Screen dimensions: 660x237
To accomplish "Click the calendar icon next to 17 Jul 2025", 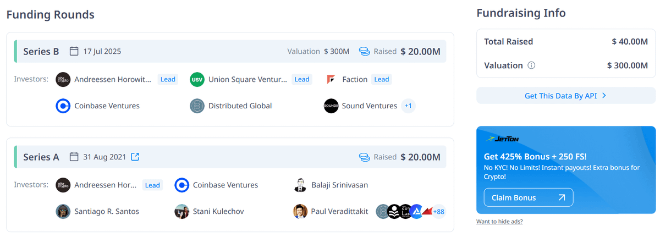I will coord(74,51).
